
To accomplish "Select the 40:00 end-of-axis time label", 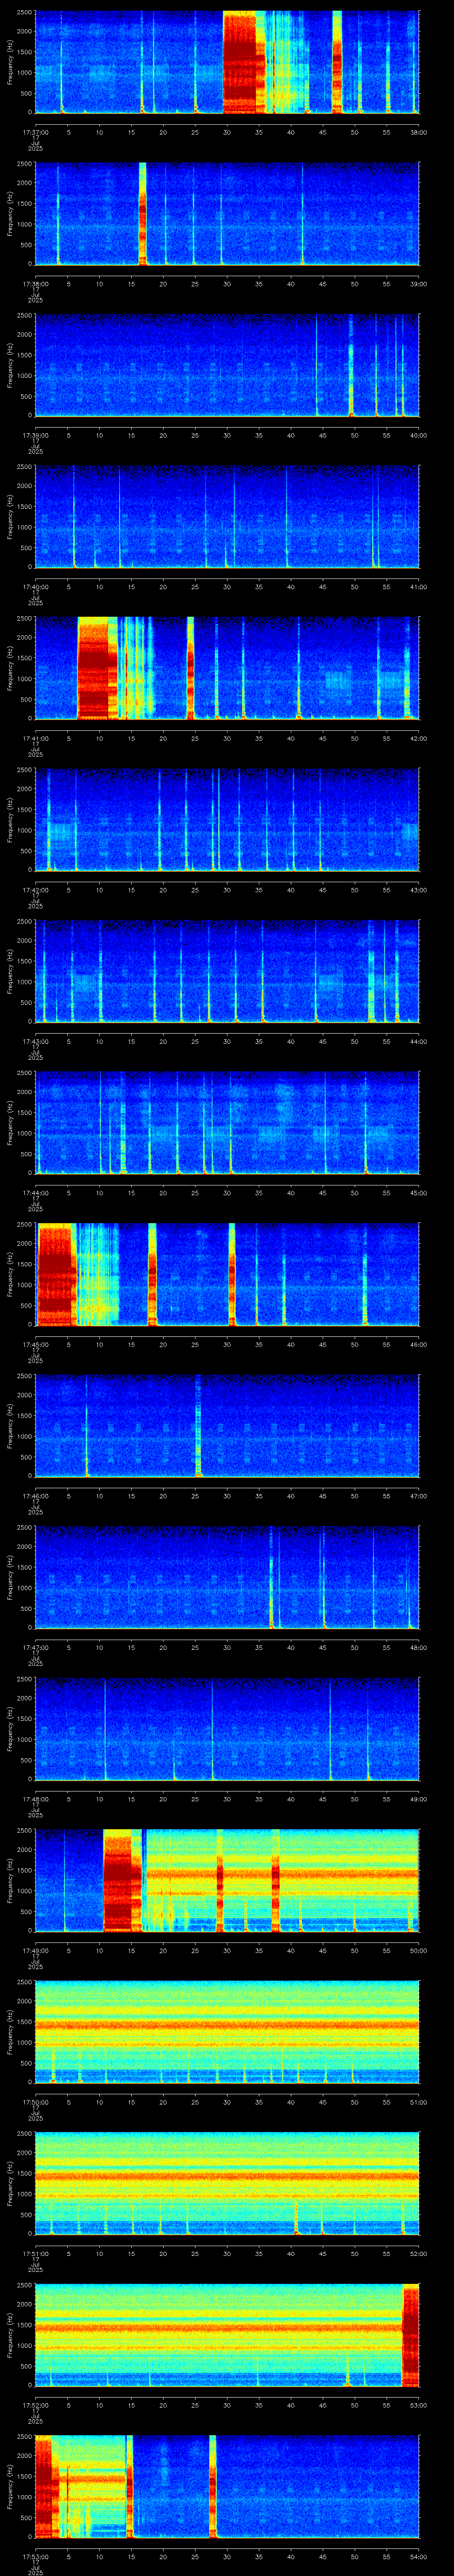I will point(418,435).
